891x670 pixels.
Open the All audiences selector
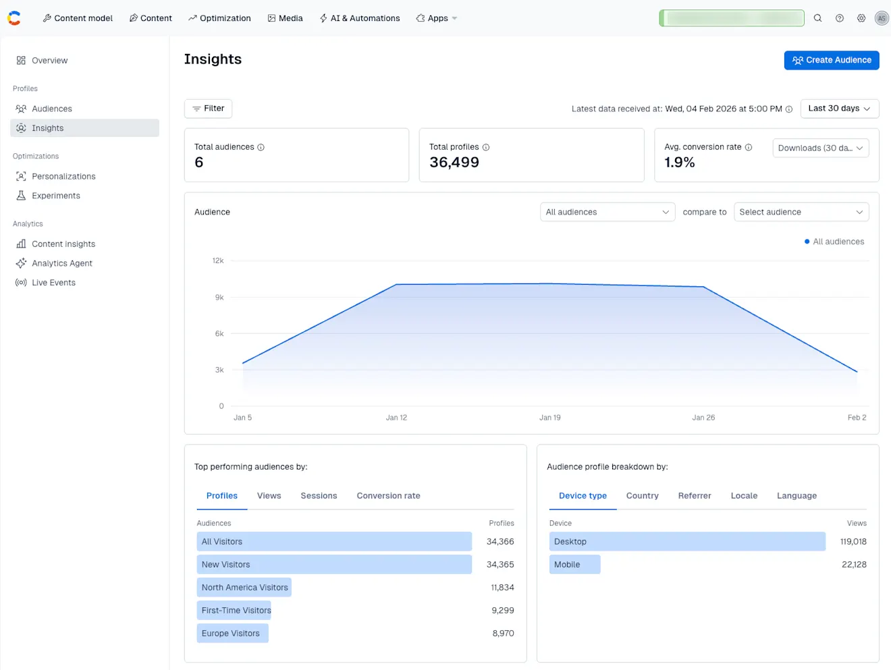[x=606, y=212]
